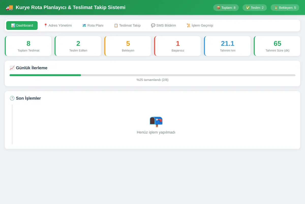Click the Tahmini Süre (dk) card

[x=277, y=46]
